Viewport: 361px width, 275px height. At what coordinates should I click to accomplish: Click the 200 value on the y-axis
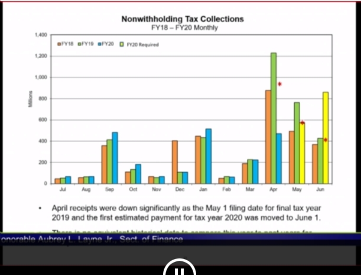(43, 163)
